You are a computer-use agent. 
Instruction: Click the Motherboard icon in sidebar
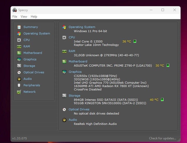coord(19,53)
